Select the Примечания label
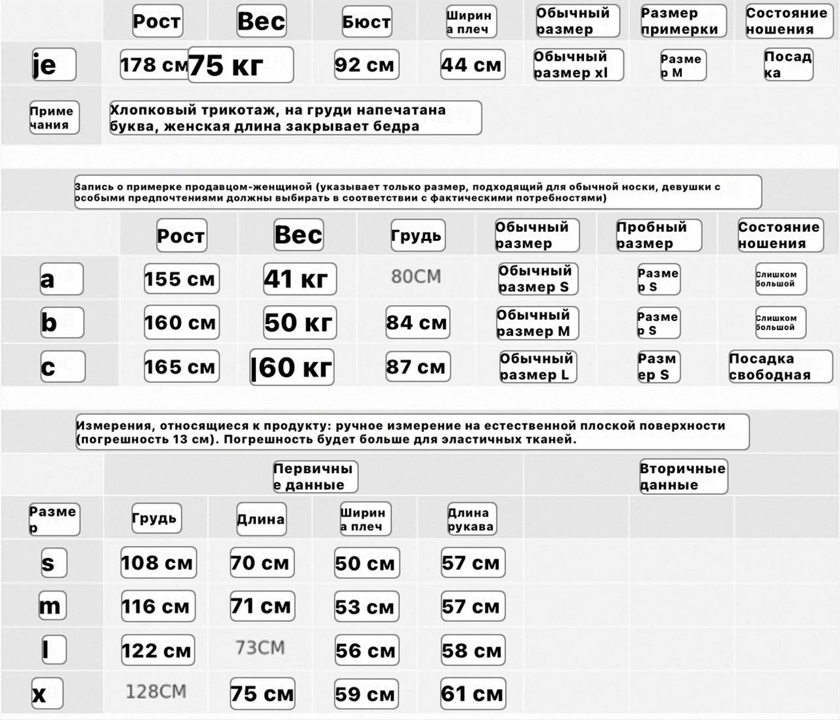 coord(54,118)
